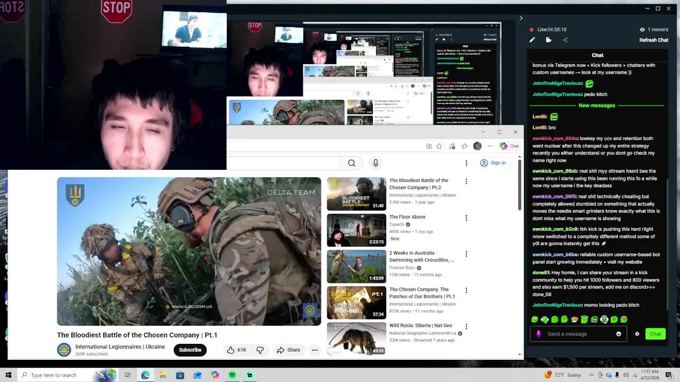Open File Explorer from the taskbar
This screenshot has height=382, width=680.
click(163, 375)
